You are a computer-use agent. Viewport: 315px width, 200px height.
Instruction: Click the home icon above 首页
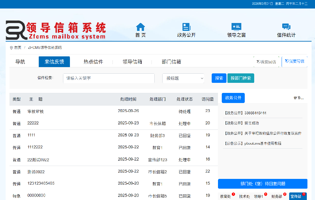140,27
